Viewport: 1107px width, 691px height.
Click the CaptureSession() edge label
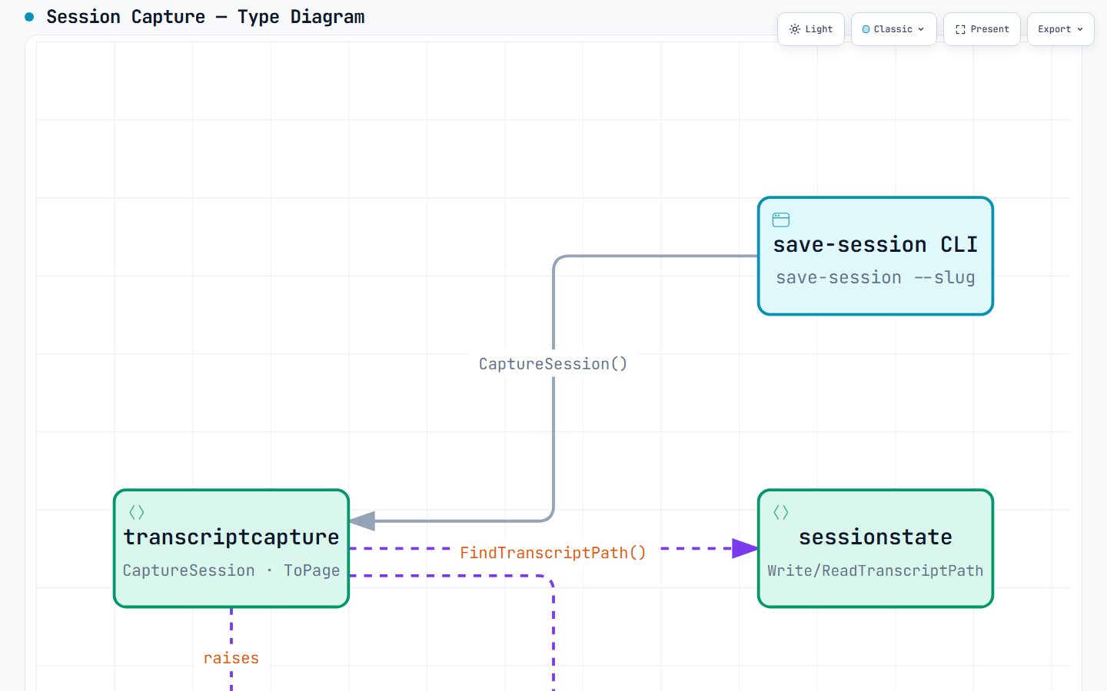553,364
